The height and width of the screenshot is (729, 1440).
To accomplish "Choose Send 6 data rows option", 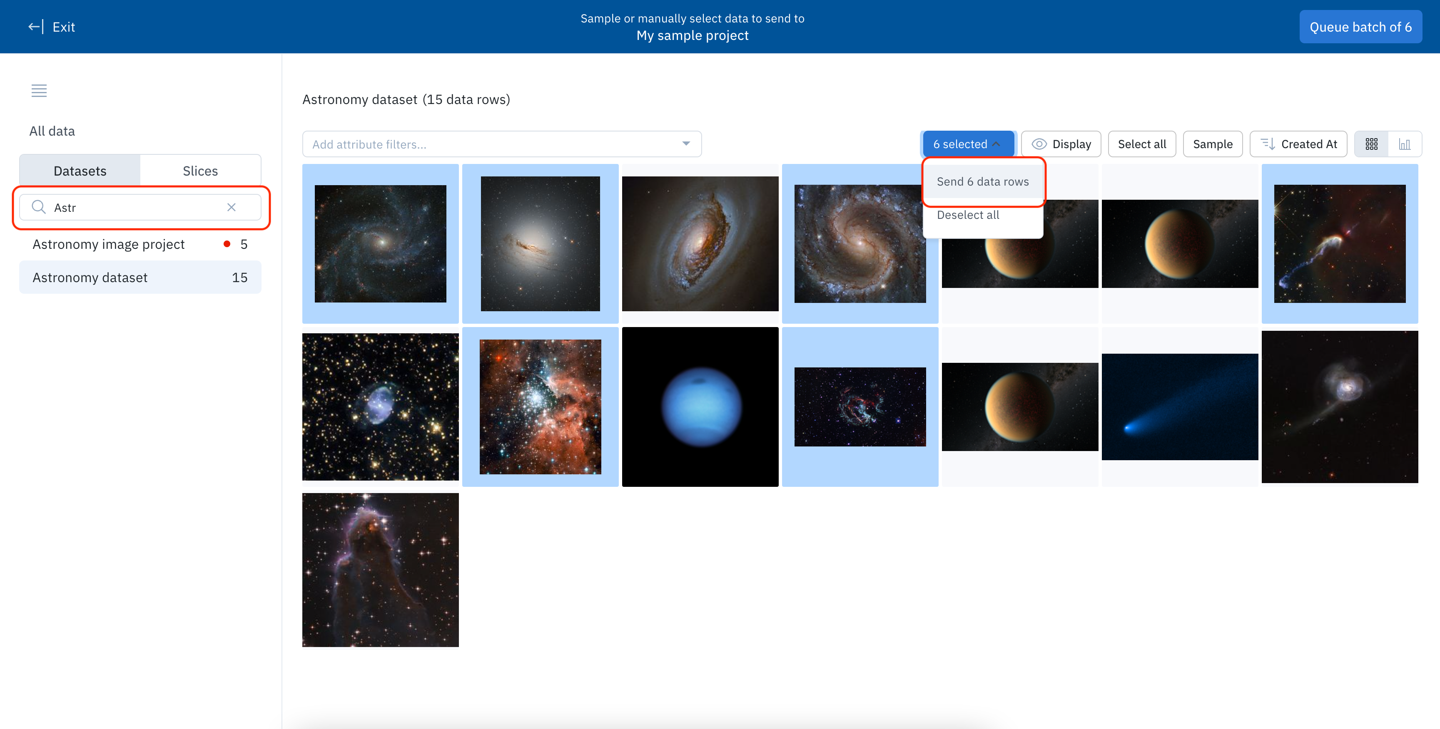I will click(982, 181).
